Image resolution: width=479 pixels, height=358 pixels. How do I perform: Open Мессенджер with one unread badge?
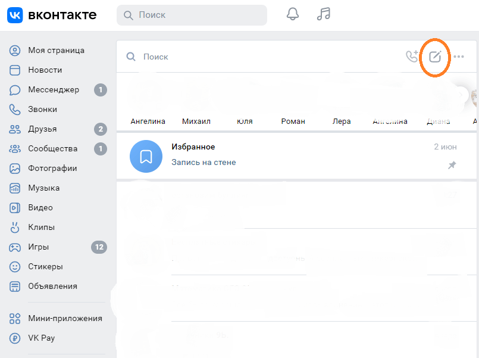tap(53, 90)
